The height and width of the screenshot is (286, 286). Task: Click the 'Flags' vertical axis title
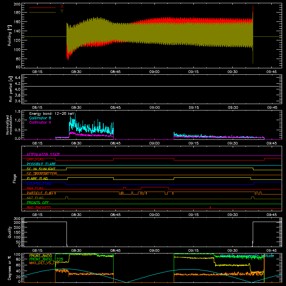[15, 178]
